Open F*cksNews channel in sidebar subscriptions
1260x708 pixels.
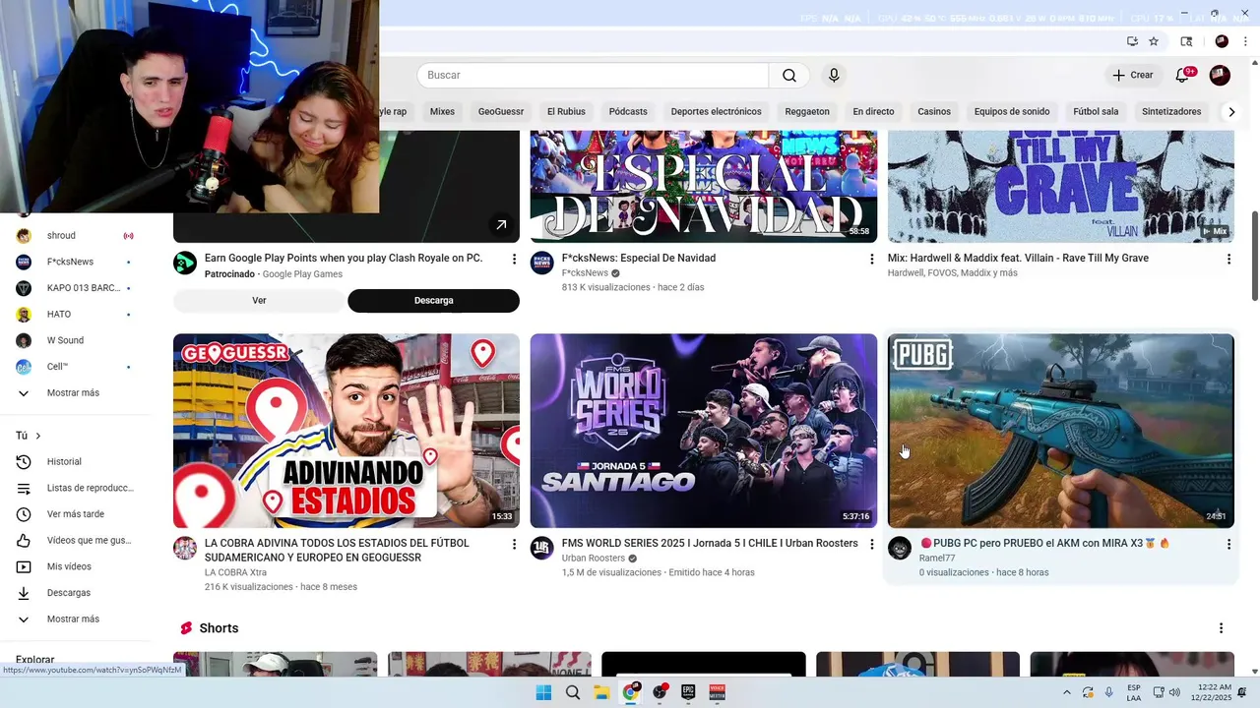[74, 262]
